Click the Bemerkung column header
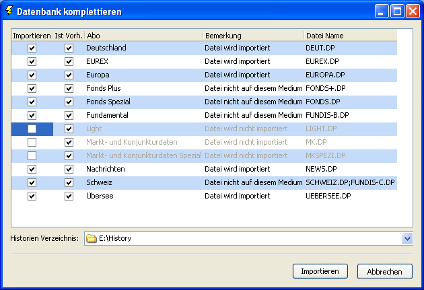 [x=252, y=35]
